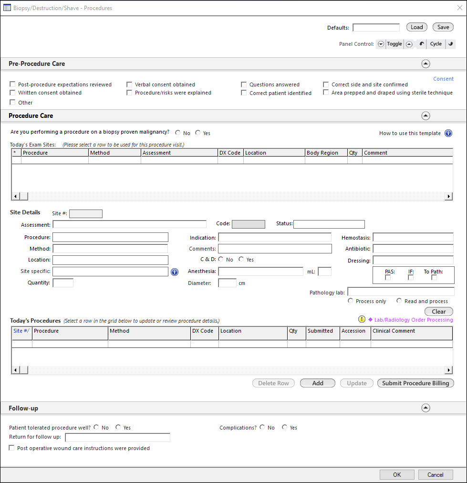467x483 pixels.
Task: Focus the Defaults input field
Action: [376, 27]
